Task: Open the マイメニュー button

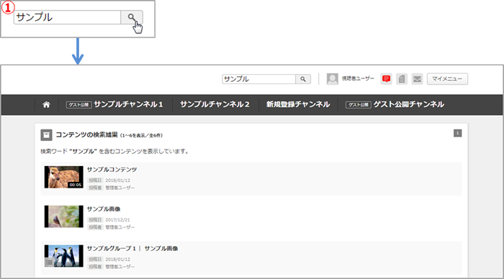Action: [x=447, y=78]
